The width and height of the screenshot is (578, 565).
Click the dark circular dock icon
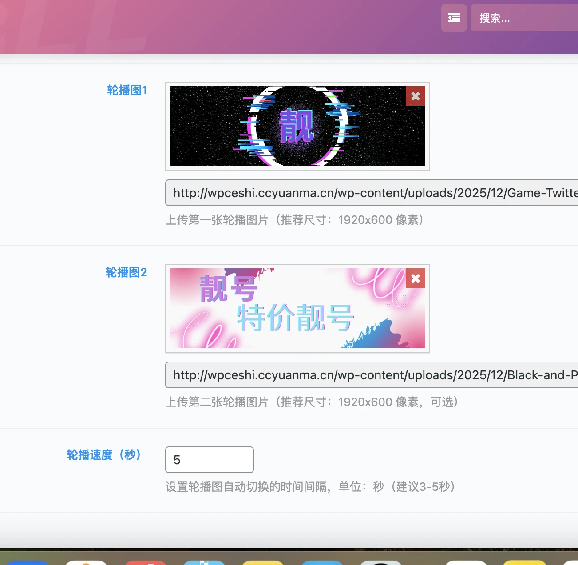click(382, 562)
